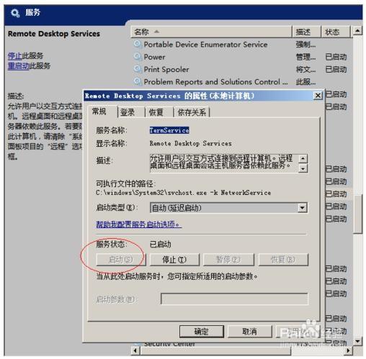Click gear icon beside Problem Reports and Solutions
The image size is (366, 359).
138,82
